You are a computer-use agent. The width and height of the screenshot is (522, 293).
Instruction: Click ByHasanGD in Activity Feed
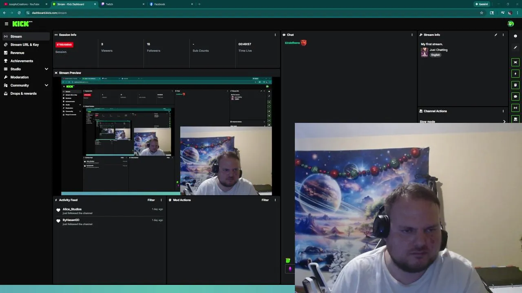pos(71,220)
